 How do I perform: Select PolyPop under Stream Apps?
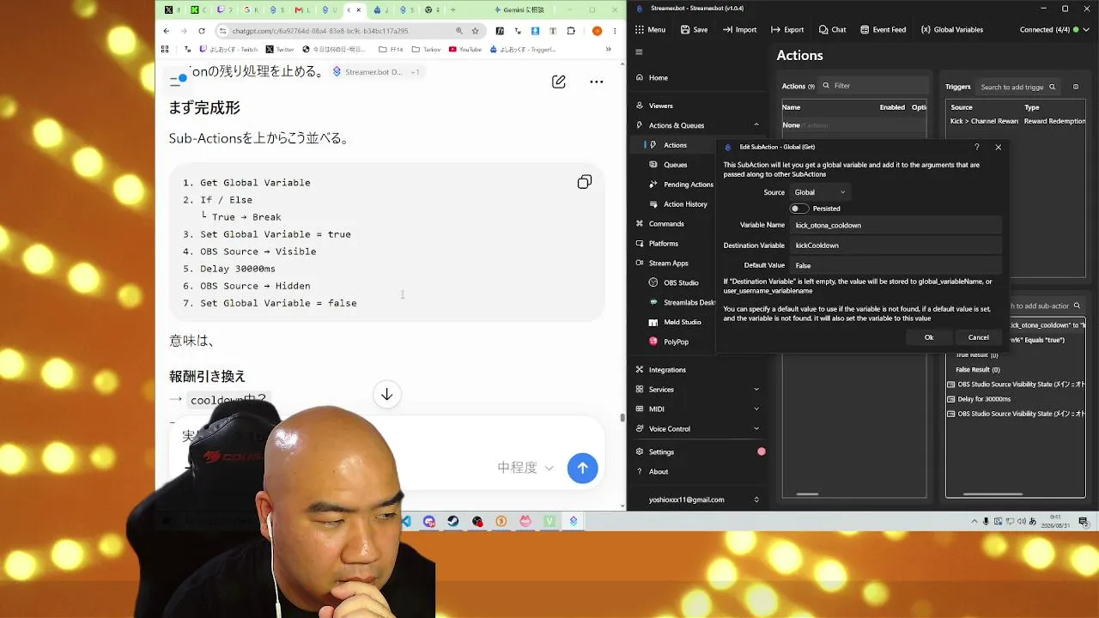(x=676, y=342)
